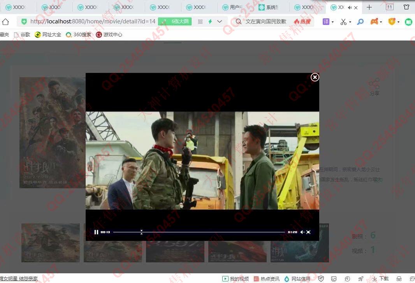
Task: Click the rocket accelerator icon in status bar
Action: pyautogui.click(x=360, y=279)
